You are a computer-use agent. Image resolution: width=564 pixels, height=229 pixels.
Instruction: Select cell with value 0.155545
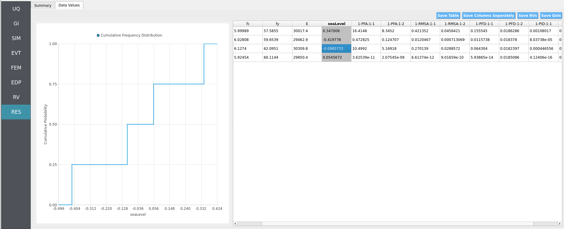coord(484,31)
